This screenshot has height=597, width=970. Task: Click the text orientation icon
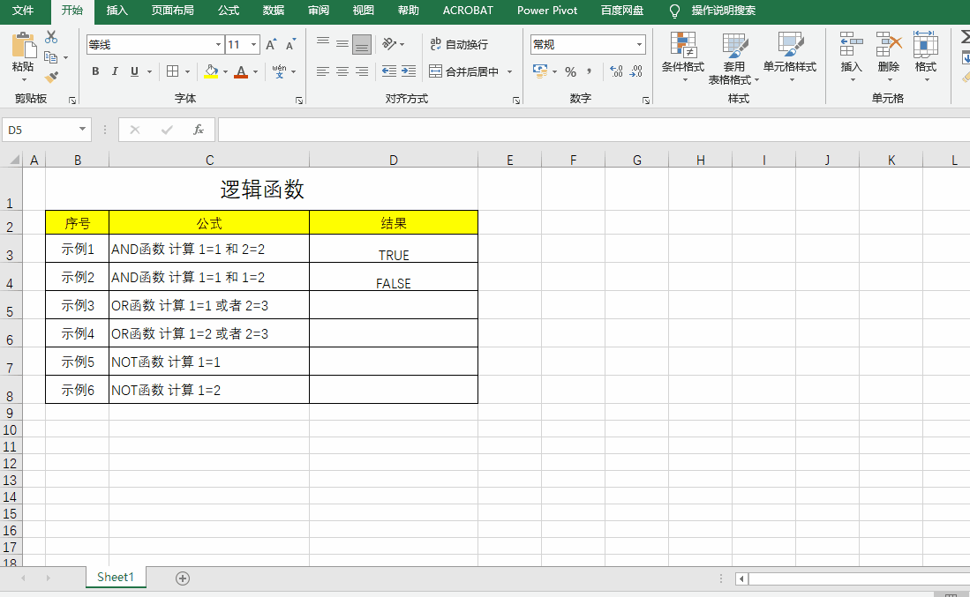[389, 44]
